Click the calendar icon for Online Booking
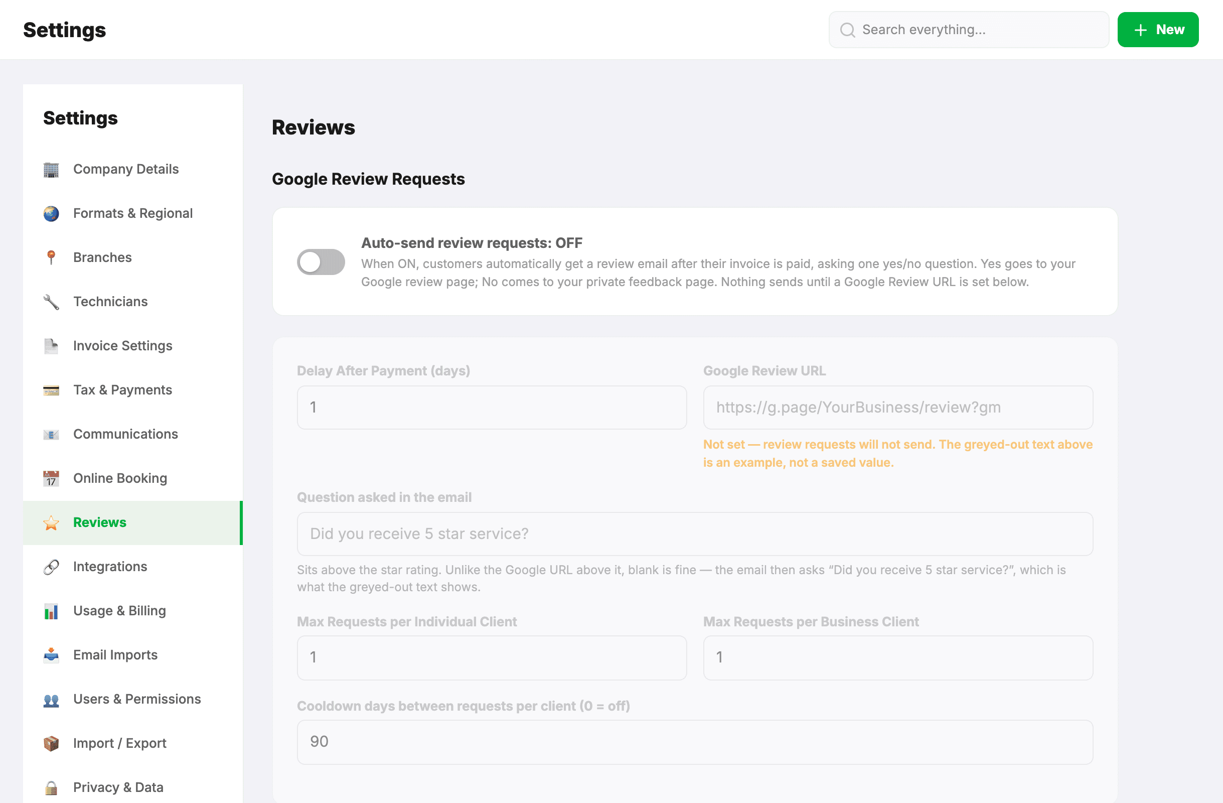Screen dimensions: 1223x803 point(51,479)
